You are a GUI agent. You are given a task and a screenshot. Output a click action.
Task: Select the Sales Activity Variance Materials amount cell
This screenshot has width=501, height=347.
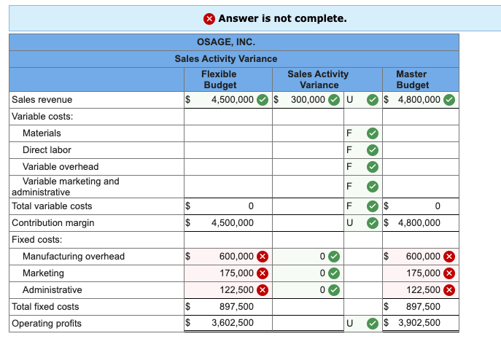(308, 133)
